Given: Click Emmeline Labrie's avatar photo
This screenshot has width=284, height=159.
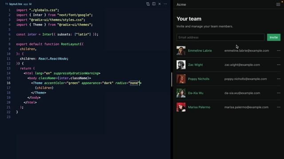Looking at the screenshot, I should pos(181,51).
